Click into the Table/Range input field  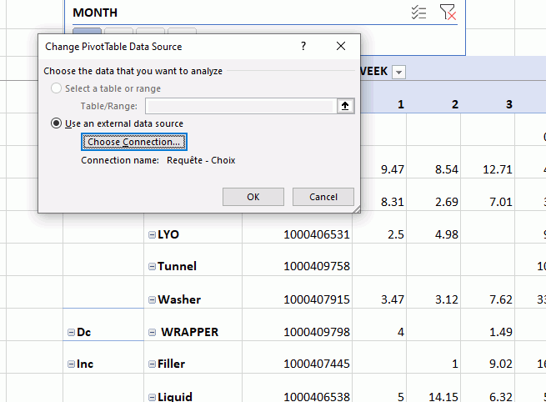click(240, 106)
